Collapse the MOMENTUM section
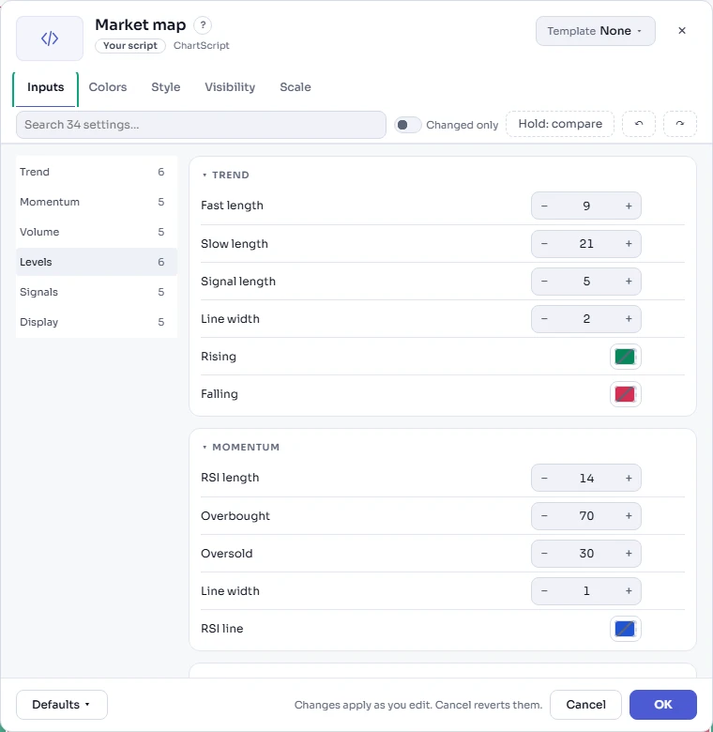713x732 pixels. tap(241, 448)
